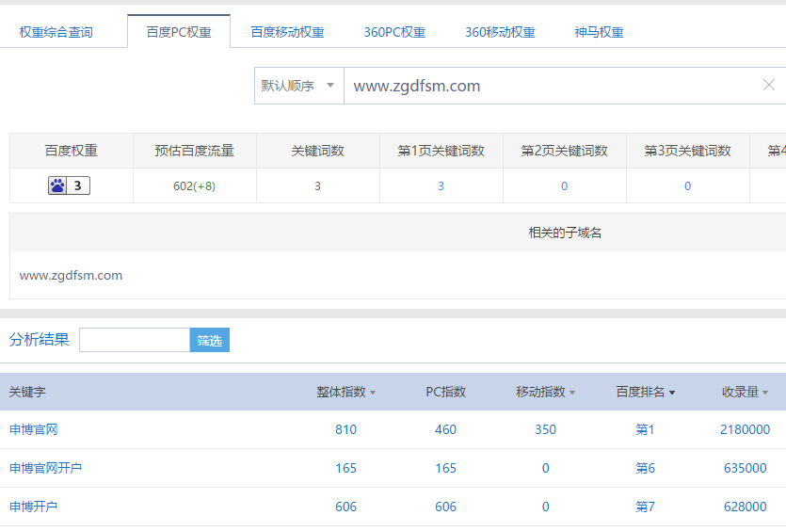Focus the domain input www.zgdfsm.com

point(546,86)
